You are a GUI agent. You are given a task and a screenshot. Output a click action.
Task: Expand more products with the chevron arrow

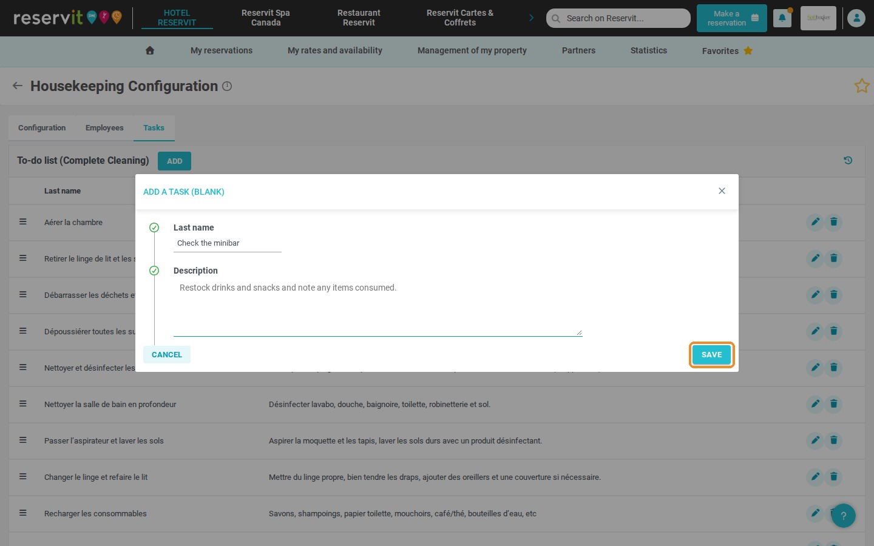click(x=531, y=18)
